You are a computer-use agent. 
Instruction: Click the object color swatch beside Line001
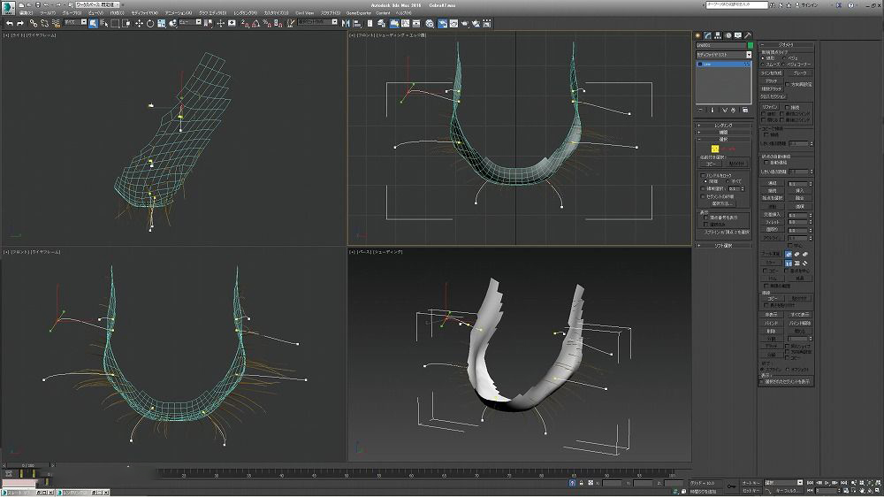pyautogui.click(x=751, y=44)
